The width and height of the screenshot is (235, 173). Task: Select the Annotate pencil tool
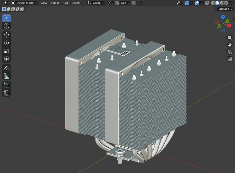point(7,68)
